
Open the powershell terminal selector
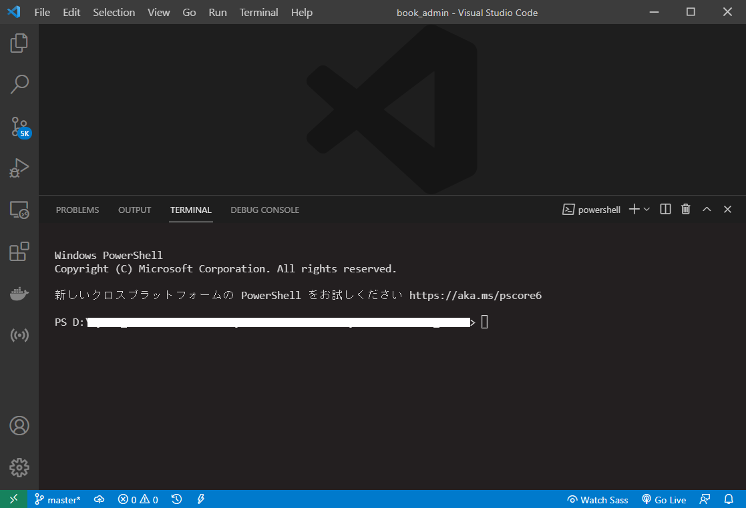[591, 209]
